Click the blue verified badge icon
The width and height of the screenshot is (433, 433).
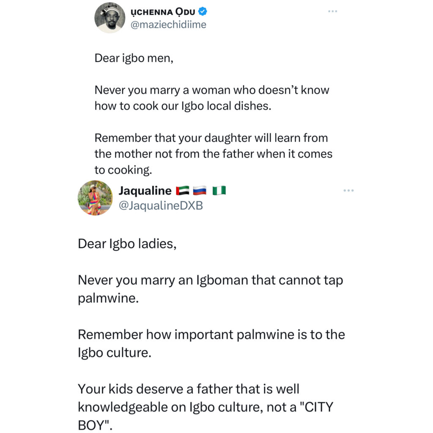(202, 11)
